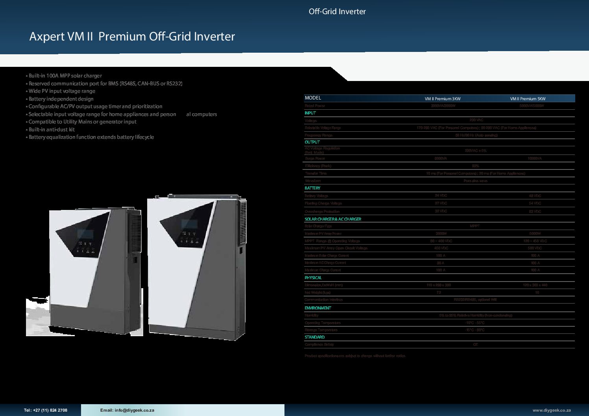This screenshot has height=416, width=589.
Task: Click the Built-in anti-dust kit bullet
Action: click(x=52, y=129)
